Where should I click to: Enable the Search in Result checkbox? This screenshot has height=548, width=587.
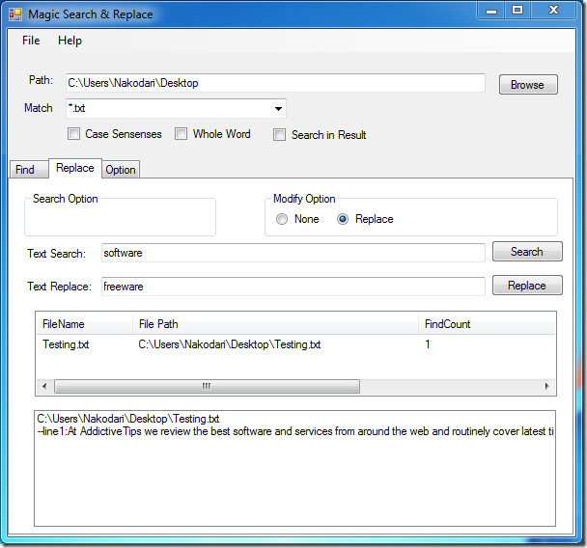pyautogui.click(x=279, y=135)
